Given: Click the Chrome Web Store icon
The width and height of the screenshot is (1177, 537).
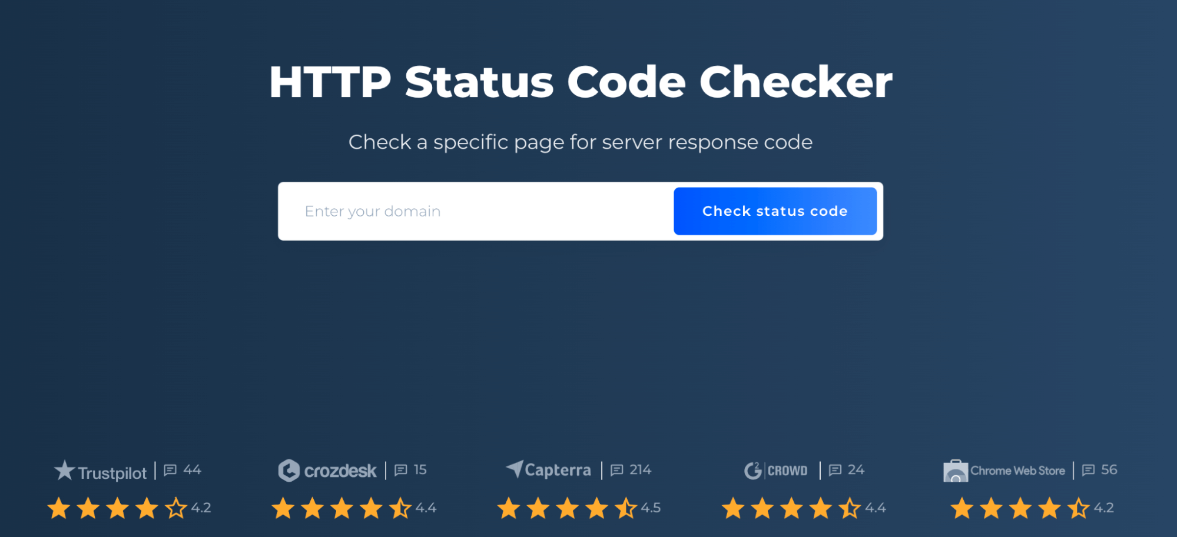Looking at the screenshot, I should tap(955, 471).
